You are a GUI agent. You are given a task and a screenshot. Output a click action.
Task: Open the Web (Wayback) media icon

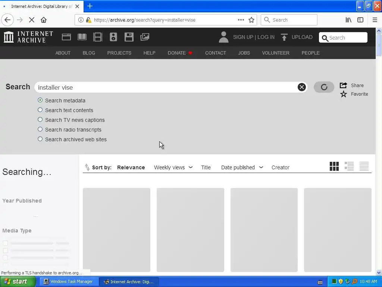click(66, 37)
